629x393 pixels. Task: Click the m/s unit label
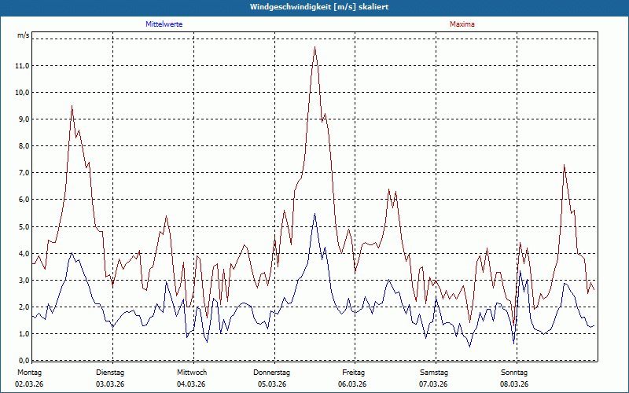24,35
